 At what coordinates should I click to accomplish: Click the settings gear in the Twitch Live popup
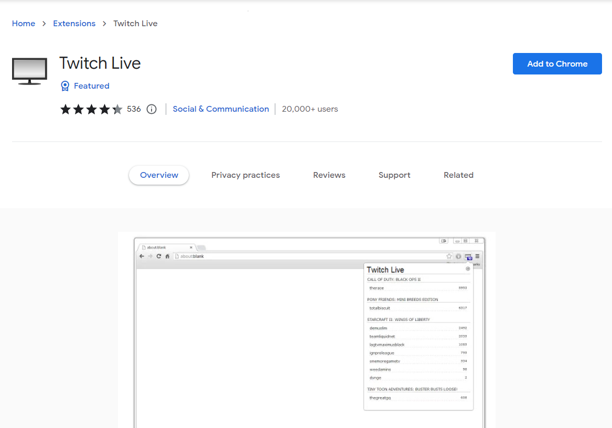(x=468, y=269)
